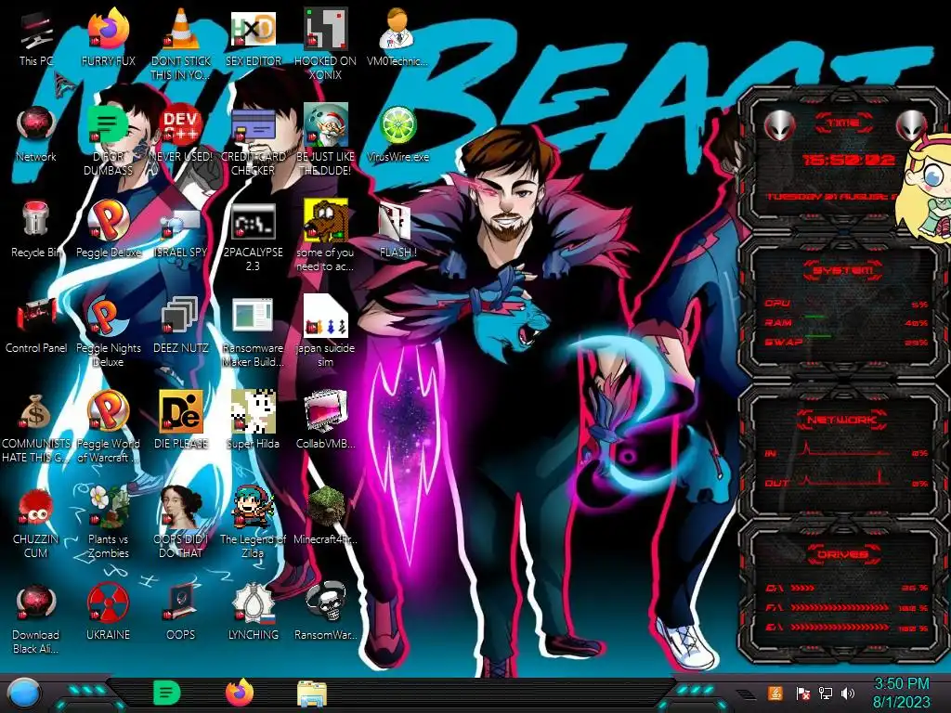Screen dimensions: 951x713
Task: Open the Super Hilda shortcut
Action: point(253,420)
